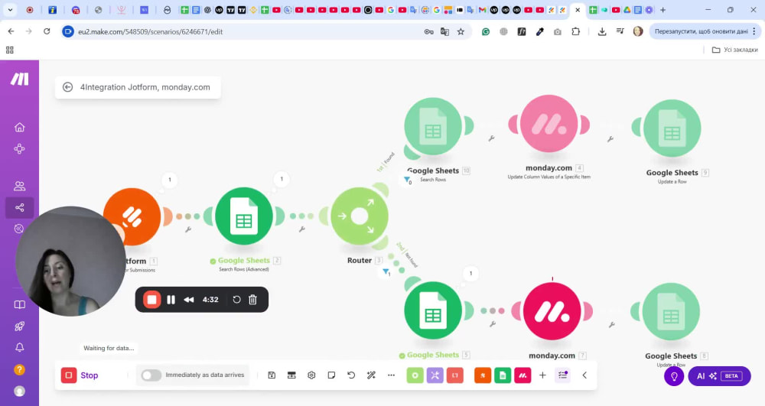The width and height of the screenshot is (765, 406).
Task: Open the Team members sidebar icon
Action: (x=20, y=186)
